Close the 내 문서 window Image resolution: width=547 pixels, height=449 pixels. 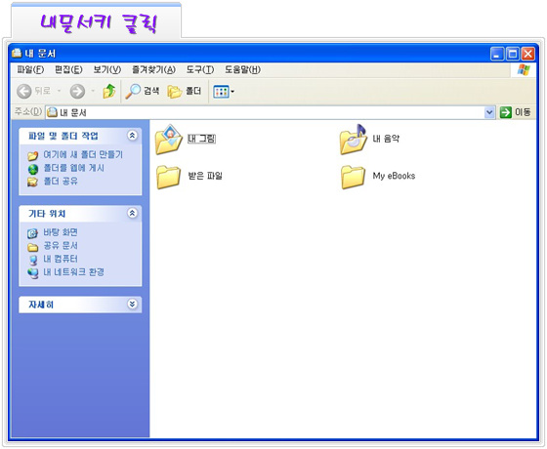coord(528,54)
